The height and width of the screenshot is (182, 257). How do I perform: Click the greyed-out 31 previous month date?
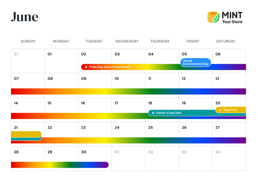click(16, 54)
